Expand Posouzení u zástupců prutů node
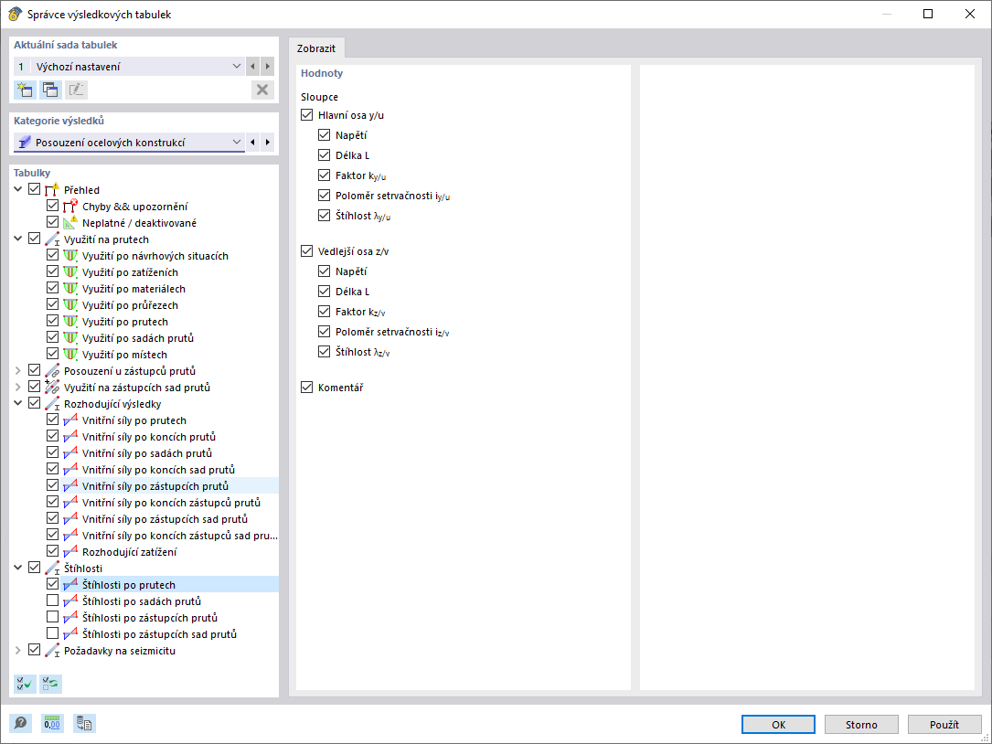This screenshot has height=744, width=992. [18, 371]
